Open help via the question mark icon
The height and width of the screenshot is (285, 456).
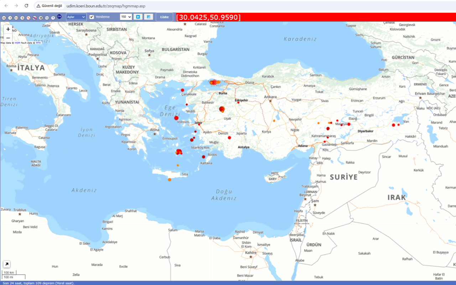coord(53,17)
